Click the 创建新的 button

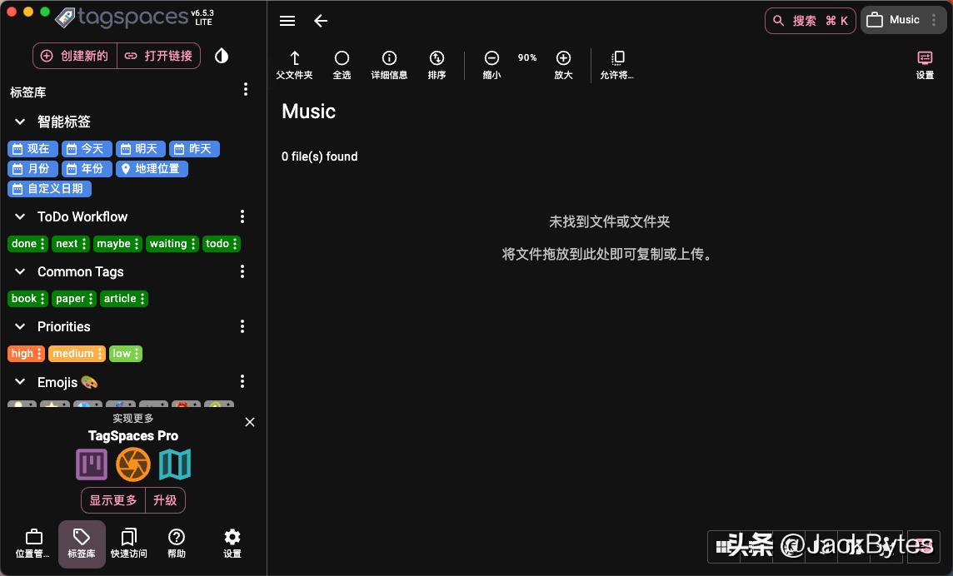pyautogui.click(x=74, y=56)
